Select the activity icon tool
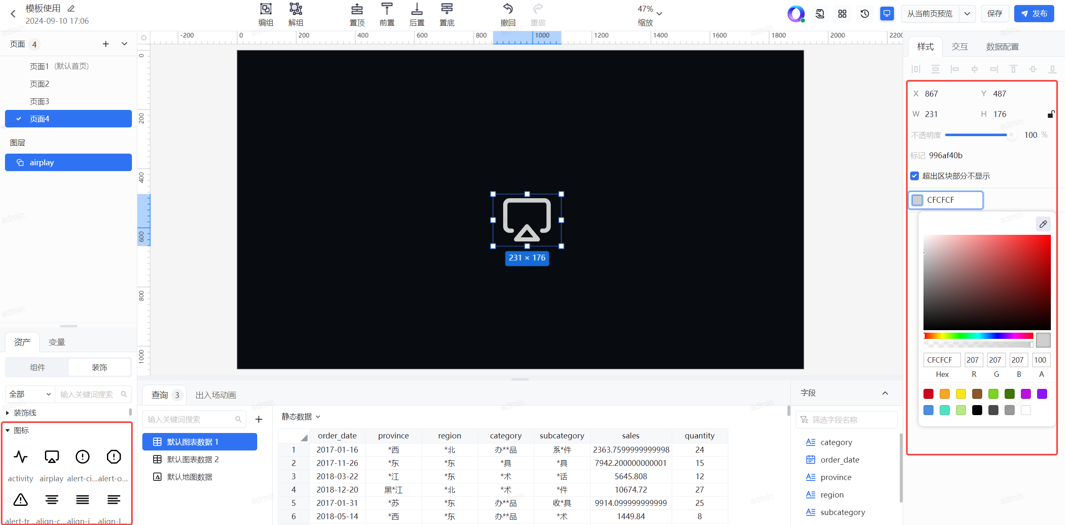Viewport: 1065px width, 525px height. click(x=21, y=456)
